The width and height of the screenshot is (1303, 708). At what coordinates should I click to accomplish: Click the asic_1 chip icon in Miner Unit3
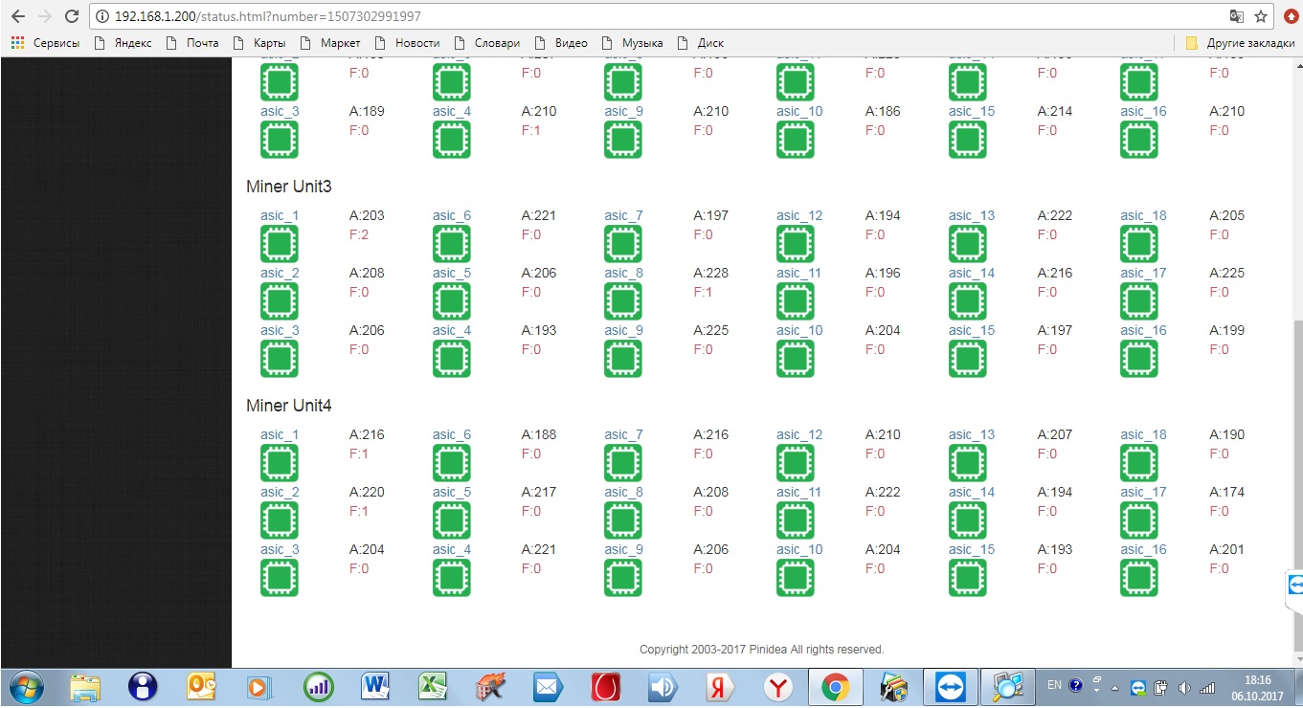pyautogui.click(x=279, y=244)
